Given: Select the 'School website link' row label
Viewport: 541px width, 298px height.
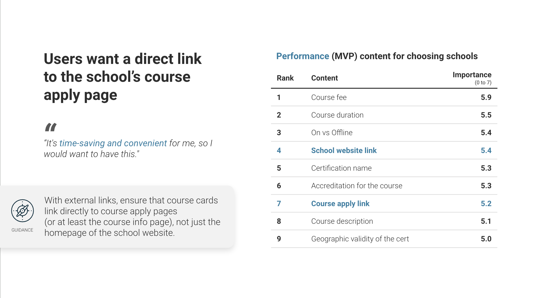Looking at the screenshot, I should pyautogui.click(x=344, y=150).
